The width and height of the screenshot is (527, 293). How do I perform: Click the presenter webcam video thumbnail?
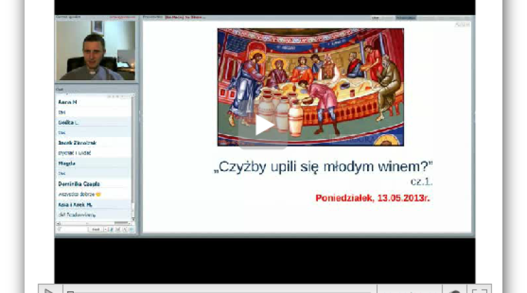(95, 50)
